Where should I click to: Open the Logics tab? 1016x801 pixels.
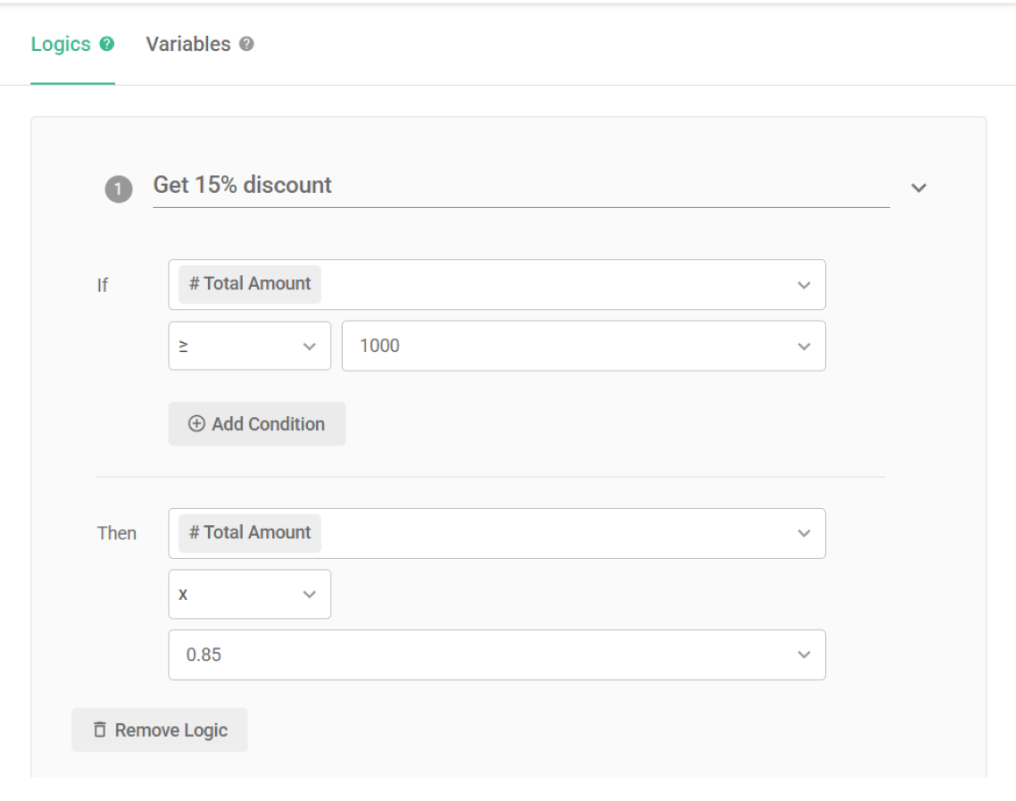point(61,44)
